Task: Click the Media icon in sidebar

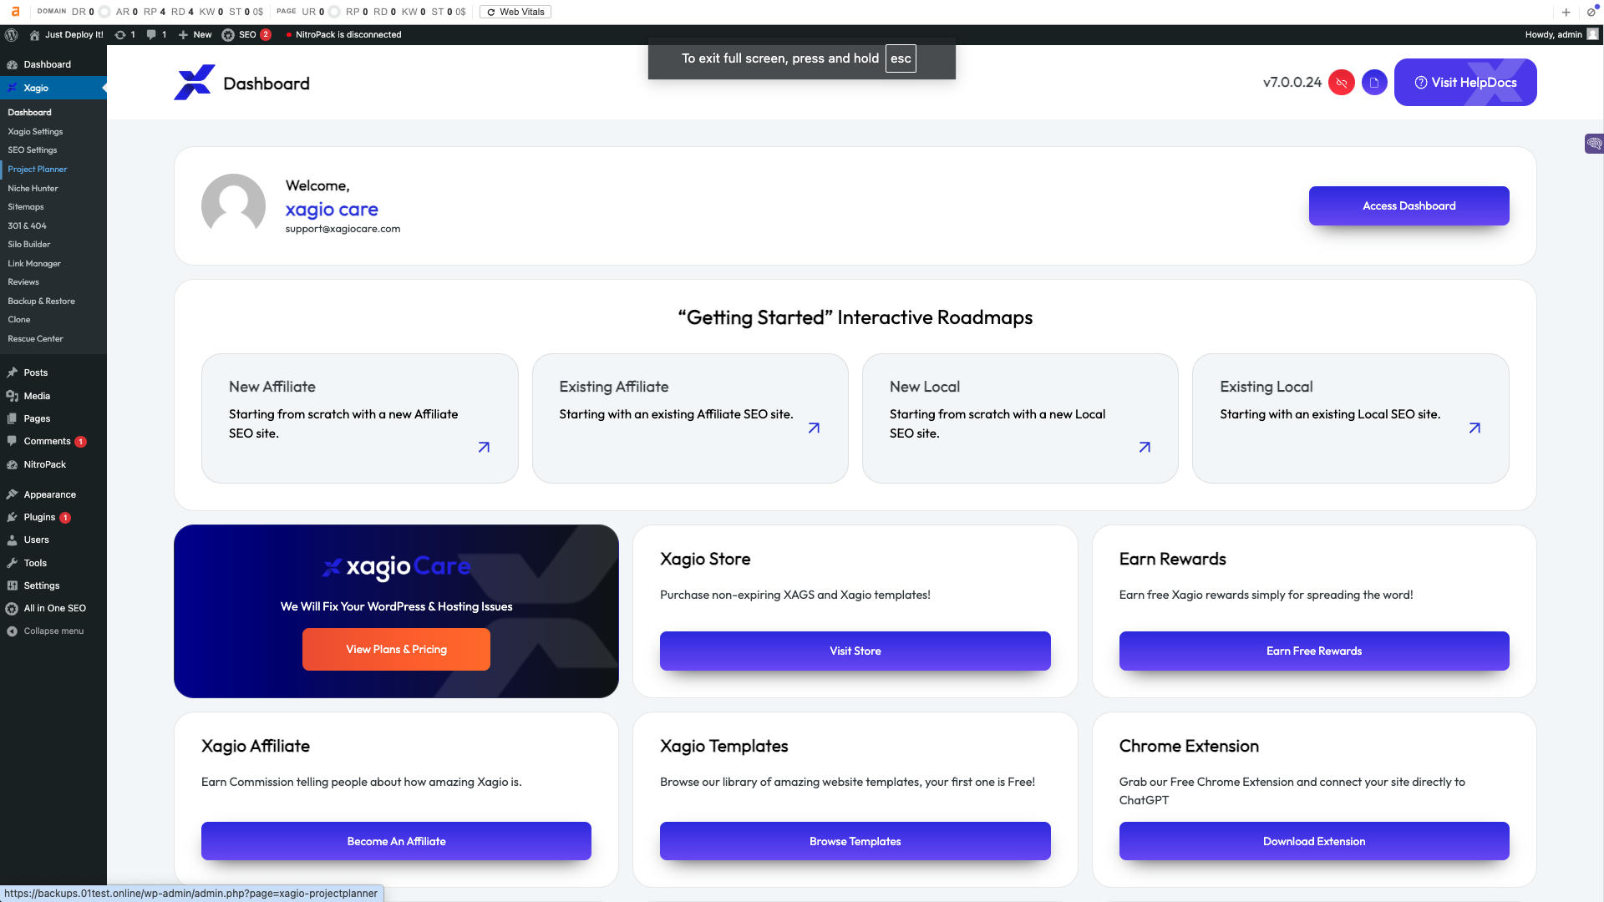Action: (x=13, y=396)
